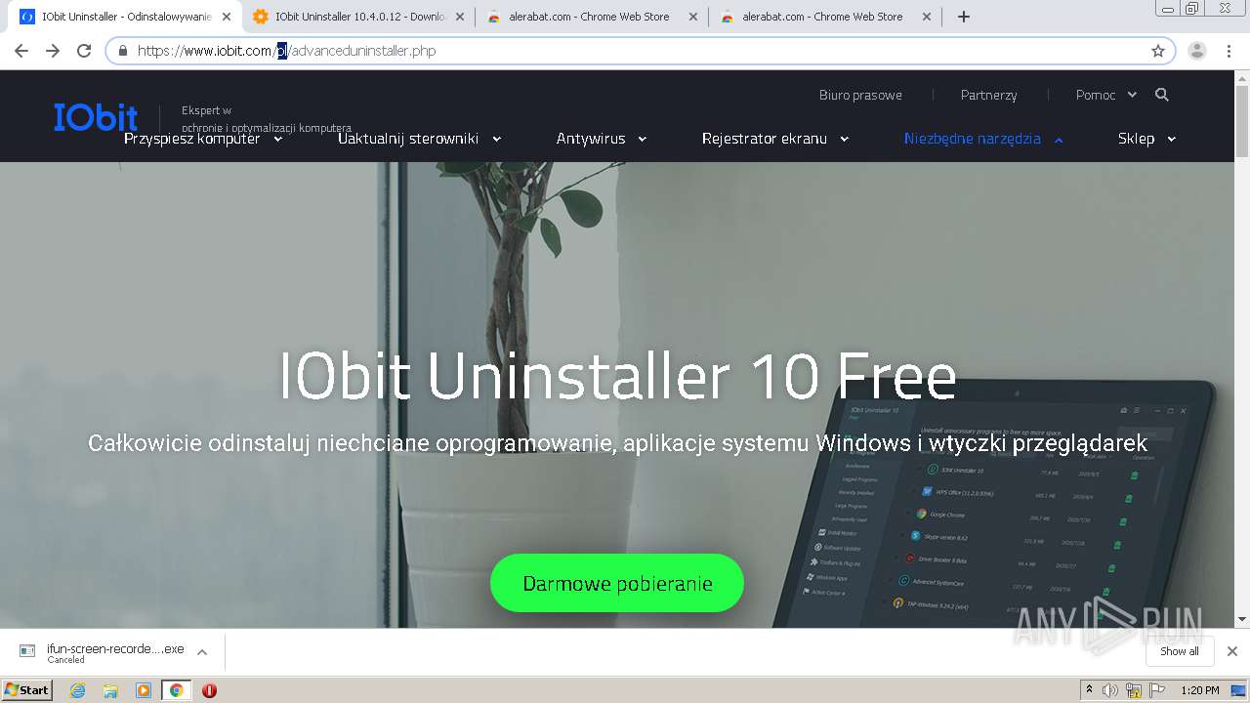Click the scrollbar up arrow
1250x703 pixels.
[x=1242, y=78]
